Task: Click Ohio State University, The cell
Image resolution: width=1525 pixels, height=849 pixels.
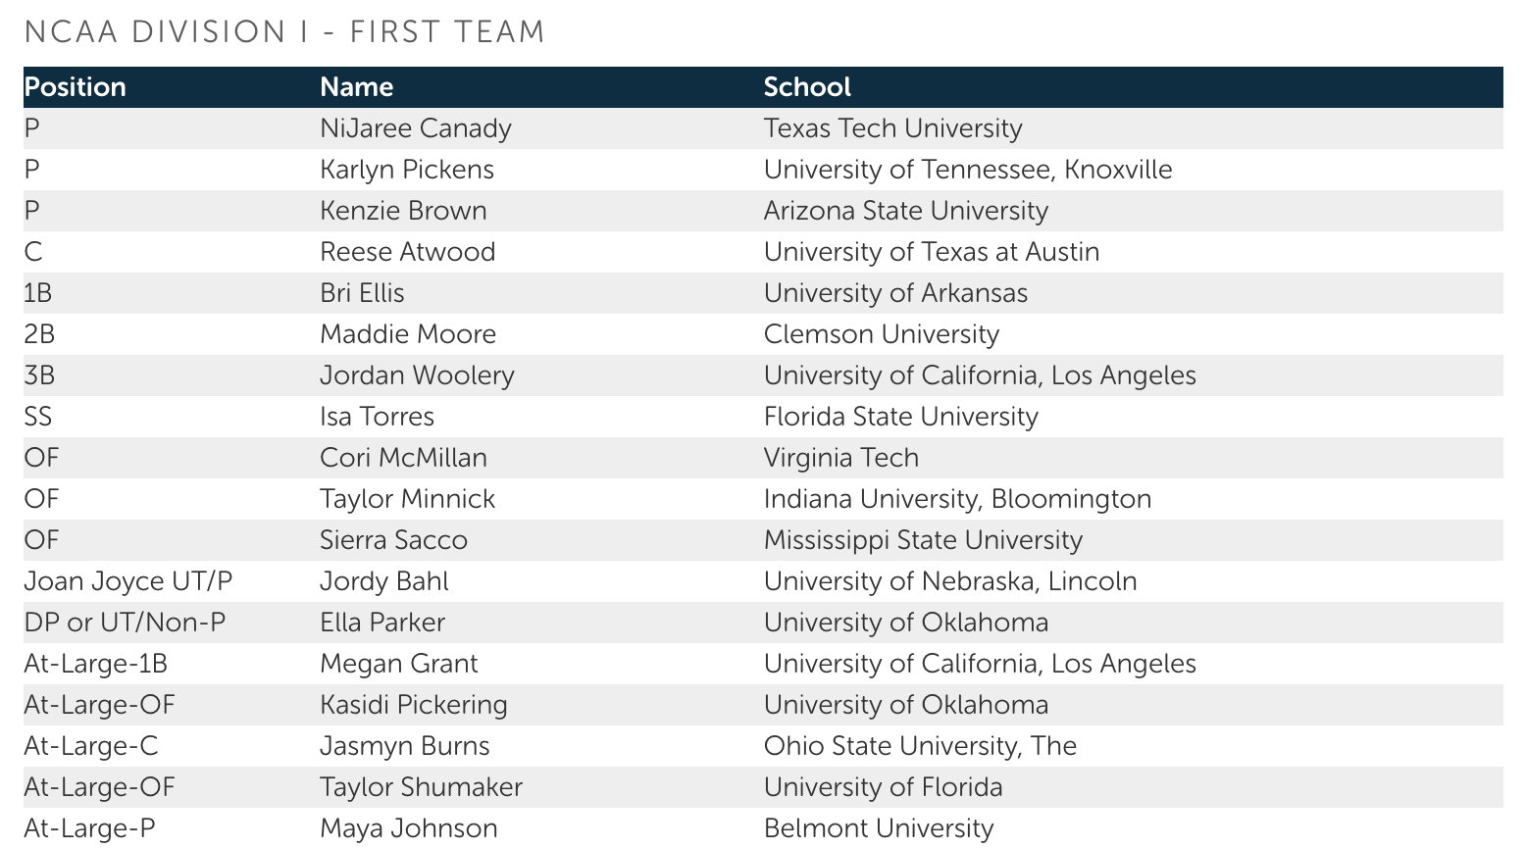Action: click(920, 746)
